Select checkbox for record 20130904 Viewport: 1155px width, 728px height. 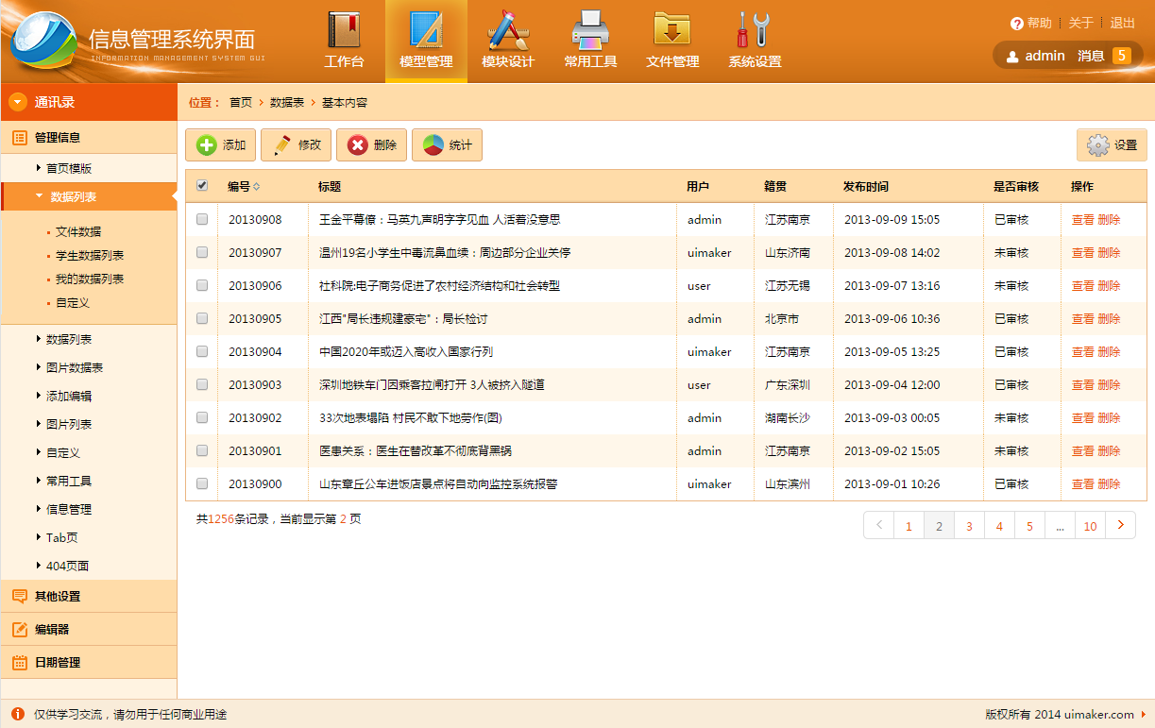click(202, 351)
